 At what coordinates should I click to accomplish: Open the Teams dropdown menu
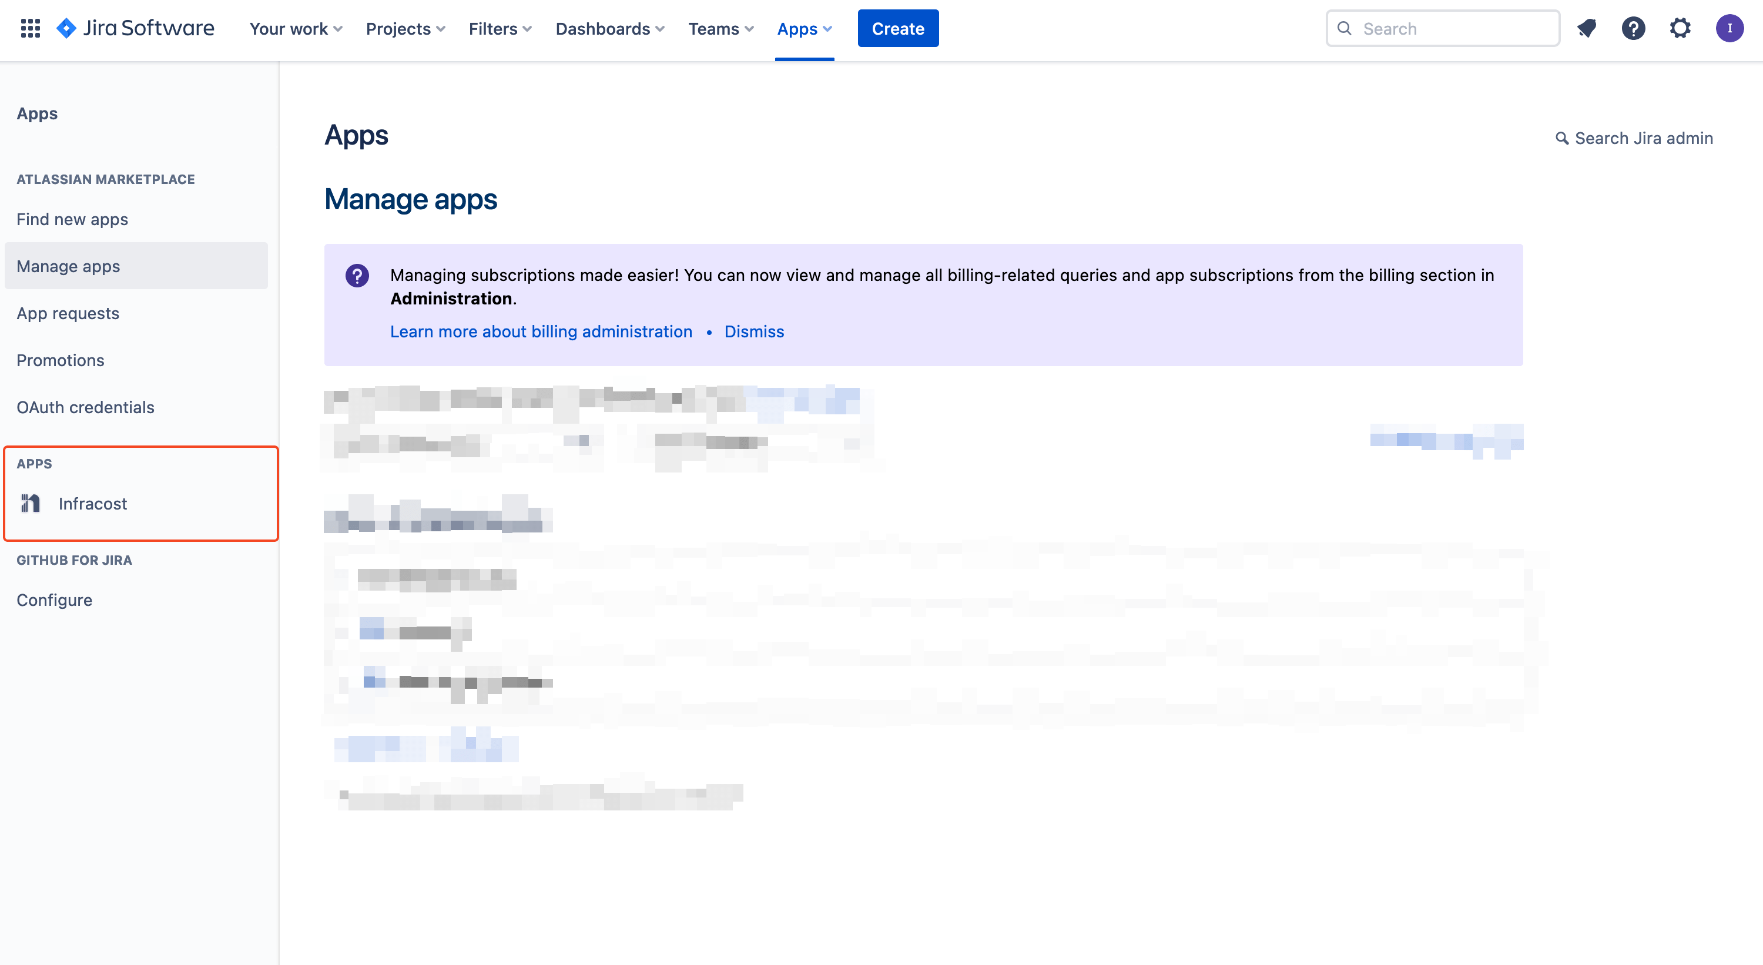tap(720, 29)
